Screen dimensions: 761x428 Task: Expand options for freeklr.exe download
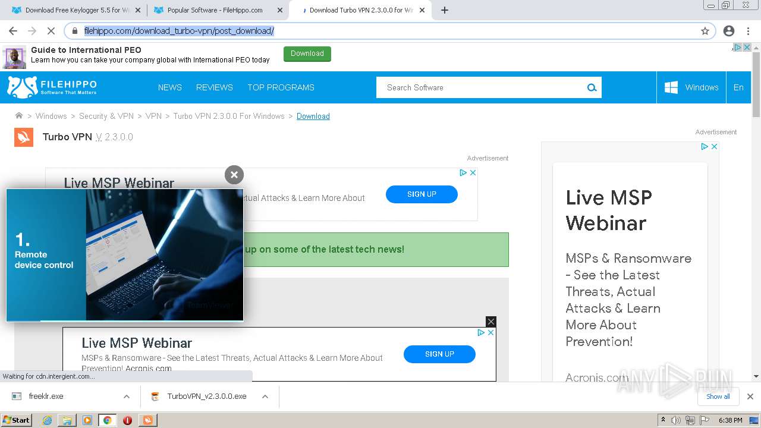pyautogui.click(x=127, y=396)
